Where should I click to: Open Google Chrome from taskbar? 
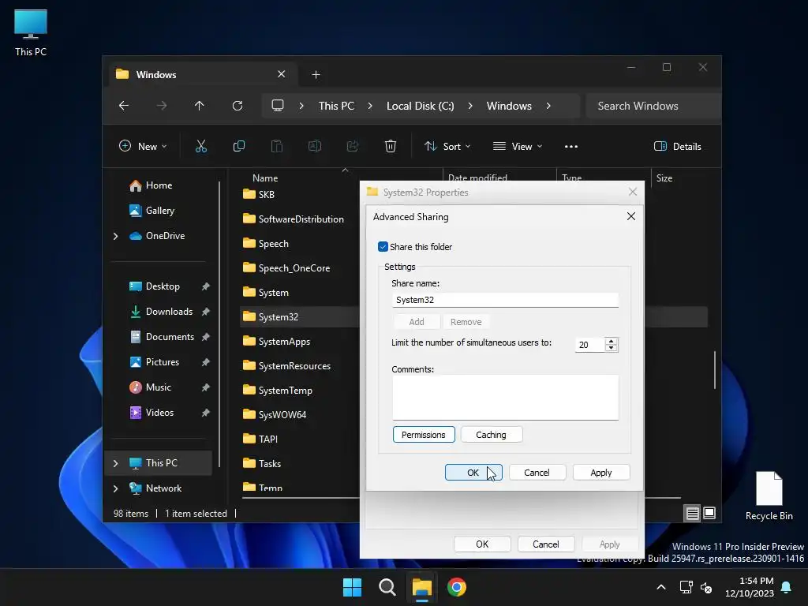coord(457,587)
